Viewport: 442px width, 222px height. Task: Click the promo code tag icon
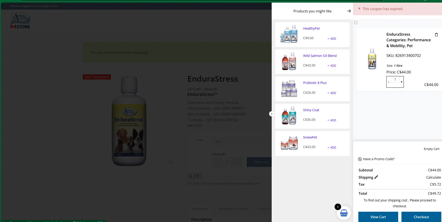(360, 159)
